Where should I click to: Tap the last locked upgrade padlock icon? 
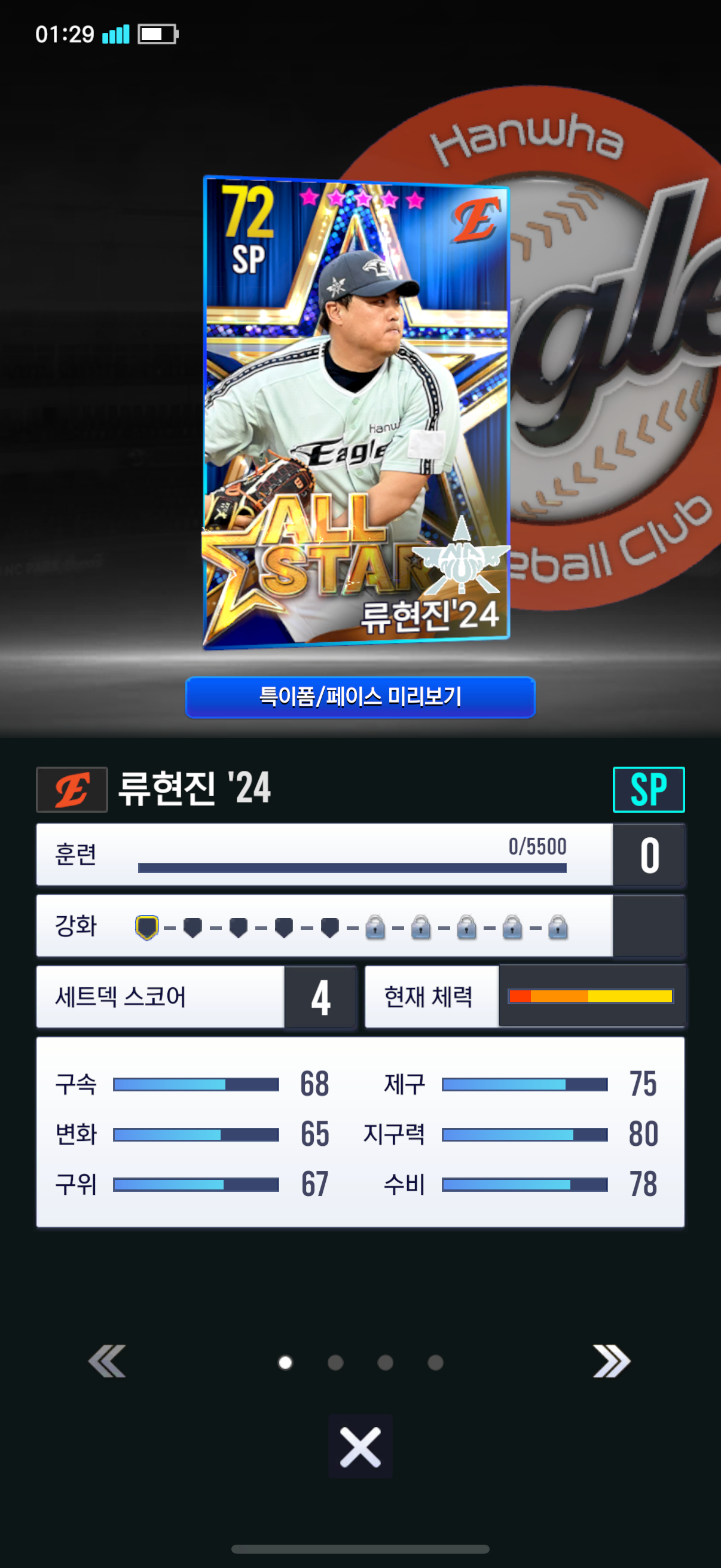[x=558, y=927]
